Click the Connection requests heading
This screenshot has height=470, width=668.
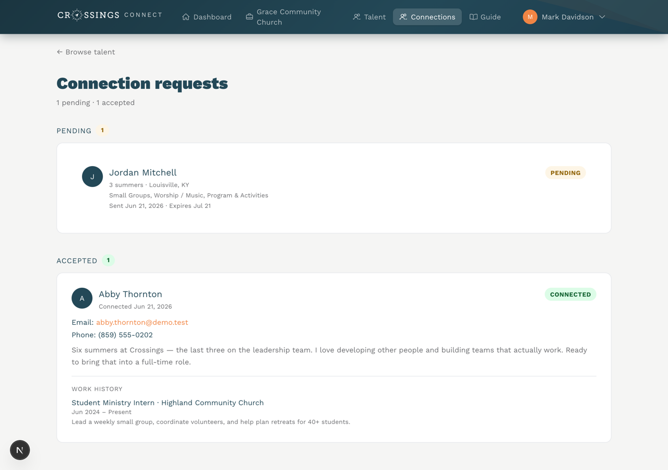pos(142,84)
